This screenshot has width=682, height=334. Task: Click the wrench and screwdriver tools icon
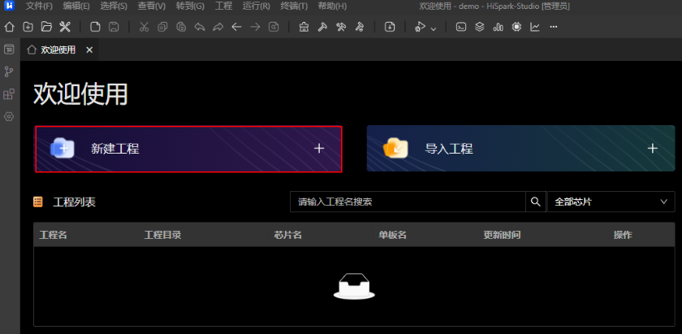[65, 27]
